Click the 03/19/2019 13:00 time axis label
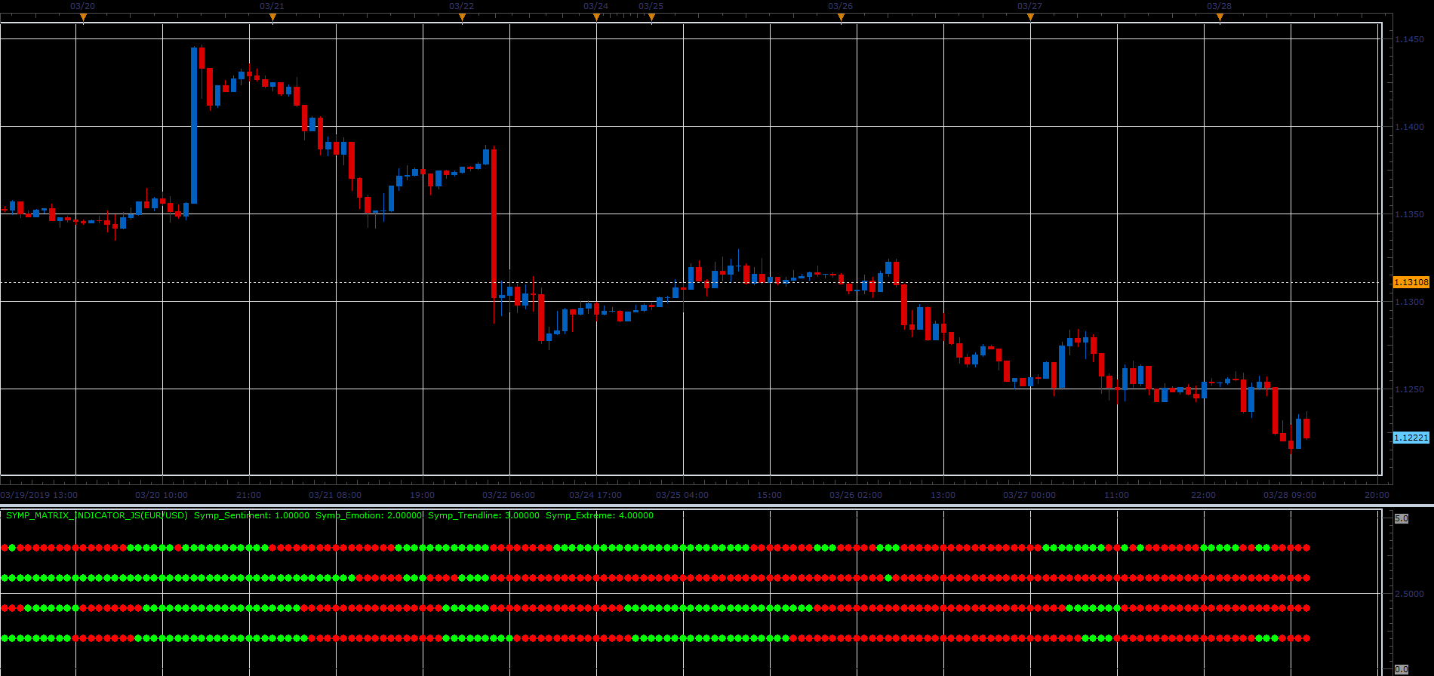This screenshot has width=1434, height=676. pos(39,495)
